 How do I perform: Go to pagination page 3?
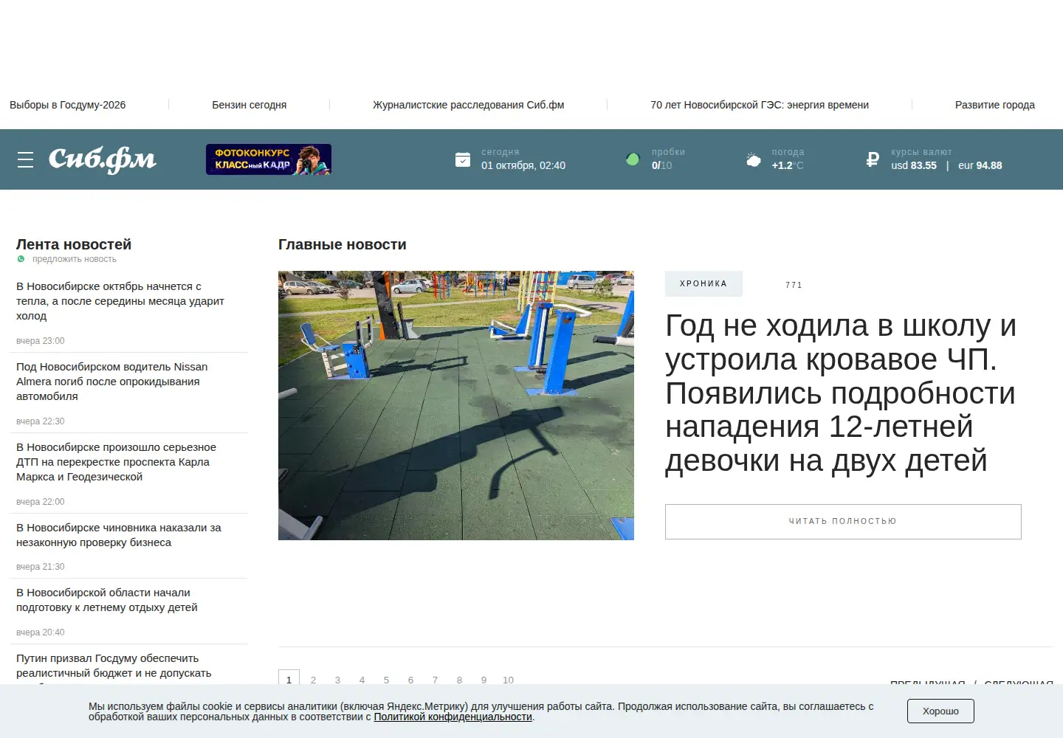click(337, 680)
